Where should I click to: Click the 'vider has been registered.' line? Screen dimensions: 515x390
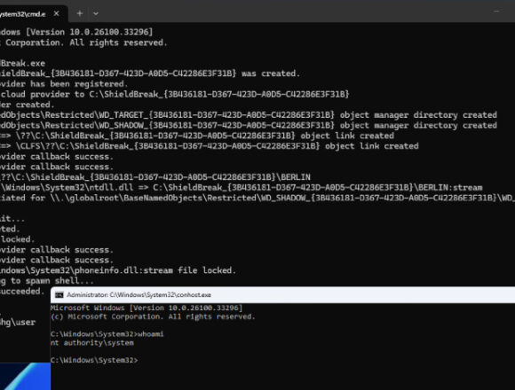tap(63, 84)
